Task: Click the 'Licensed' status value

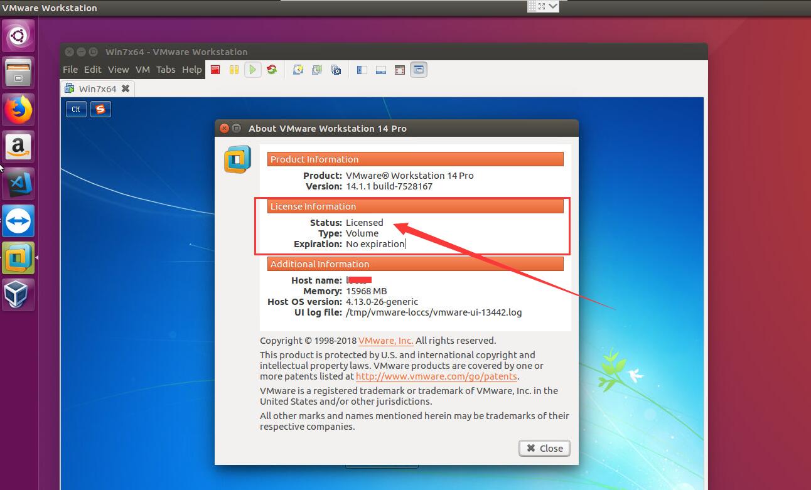Action: (364, 223)
